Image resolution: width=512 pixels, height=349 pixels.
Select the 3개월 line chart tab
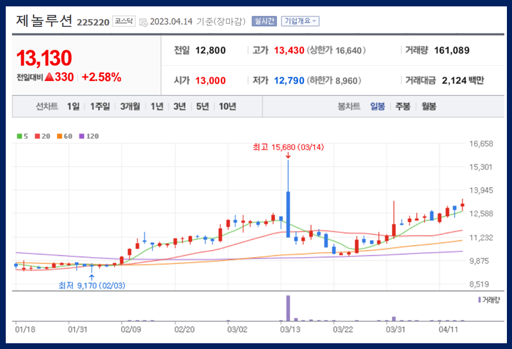[130, 107]
